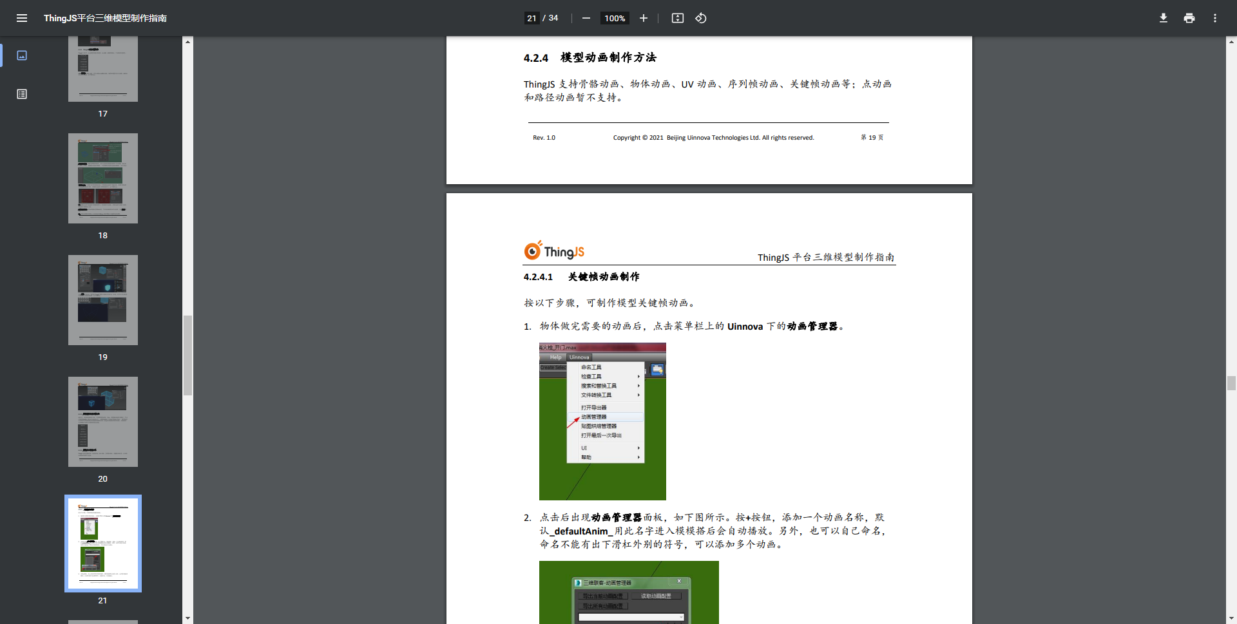
Task: Click the heading '4.2.4.1 关键帧动画制作'
Action: [581, 276]
